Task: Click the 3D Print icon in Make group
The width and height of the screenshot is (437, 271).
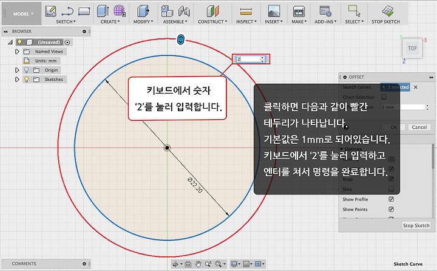Action: pos(299,12)
